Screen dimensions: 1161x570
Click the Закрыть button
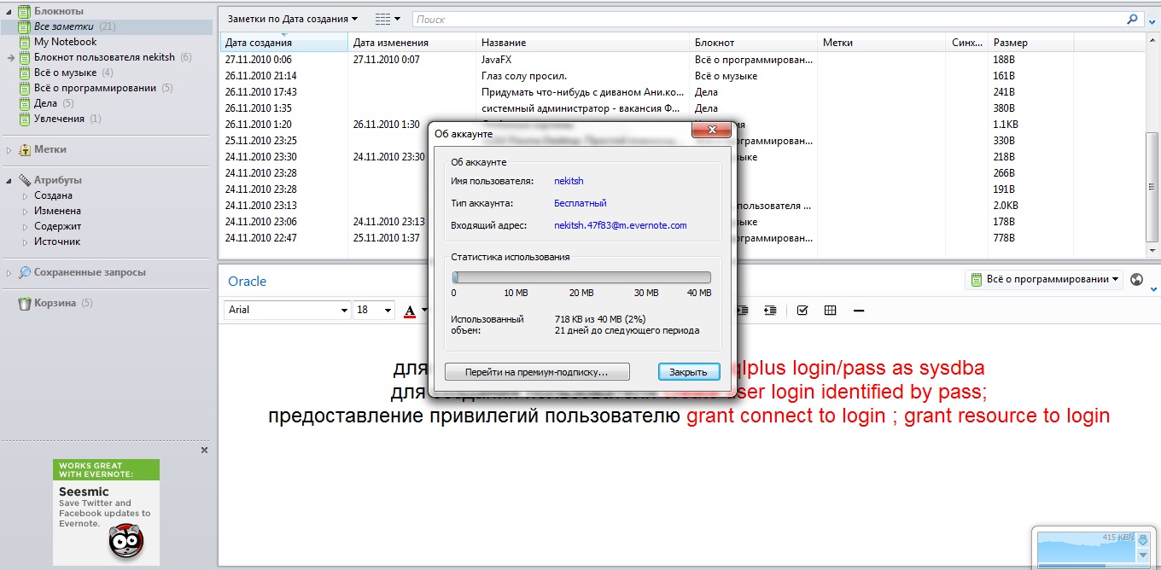point(688,372)
